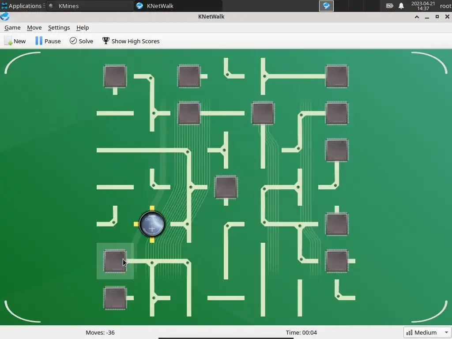Pause the game via toolbar
The height and width of the screenshot is (339, 452).
point(48,41)
